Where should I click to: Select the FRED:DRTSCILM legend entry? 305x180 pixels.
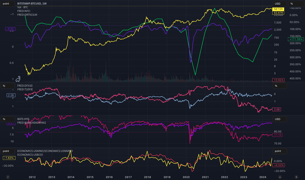(27, 15)
